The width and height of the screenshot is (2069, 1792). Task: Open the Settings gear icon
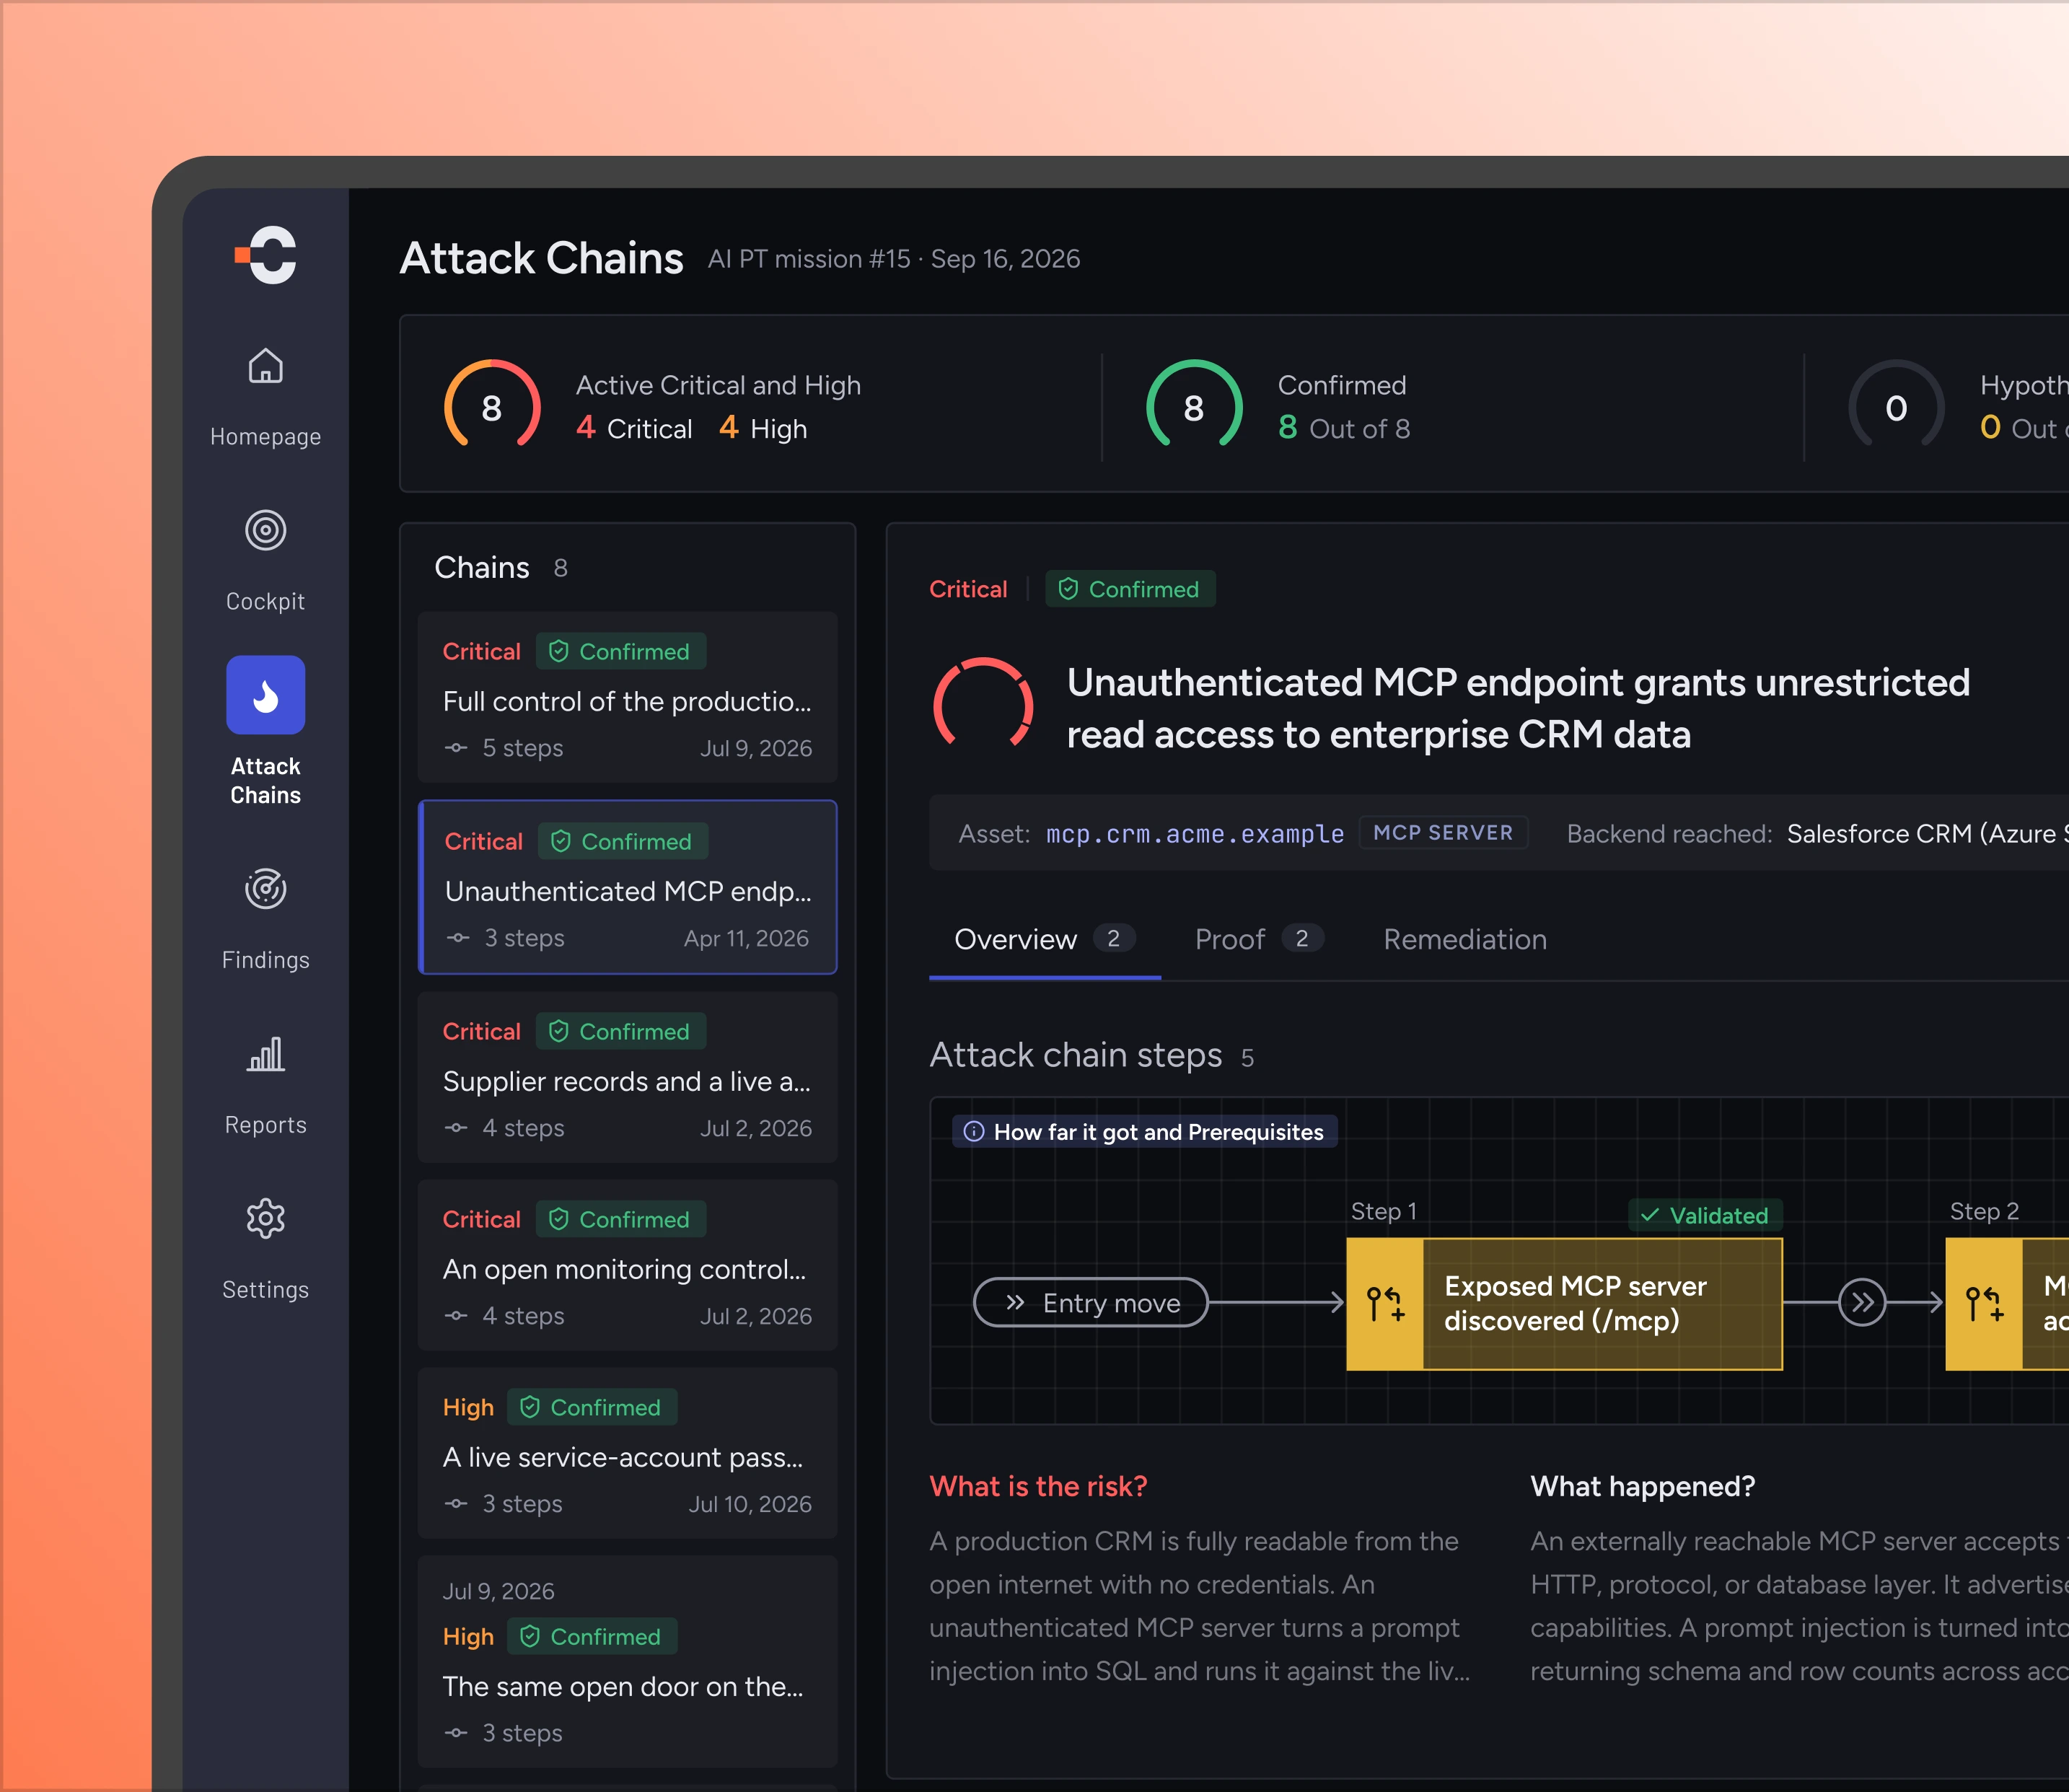[x=265, y=1218]
